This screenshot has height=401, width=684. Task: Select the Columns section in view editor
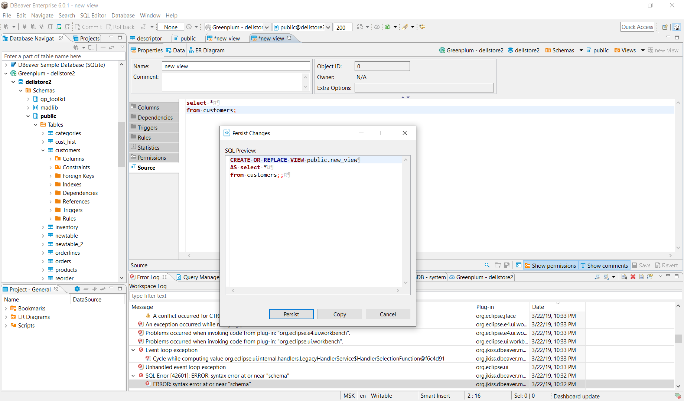click(154, 107)
